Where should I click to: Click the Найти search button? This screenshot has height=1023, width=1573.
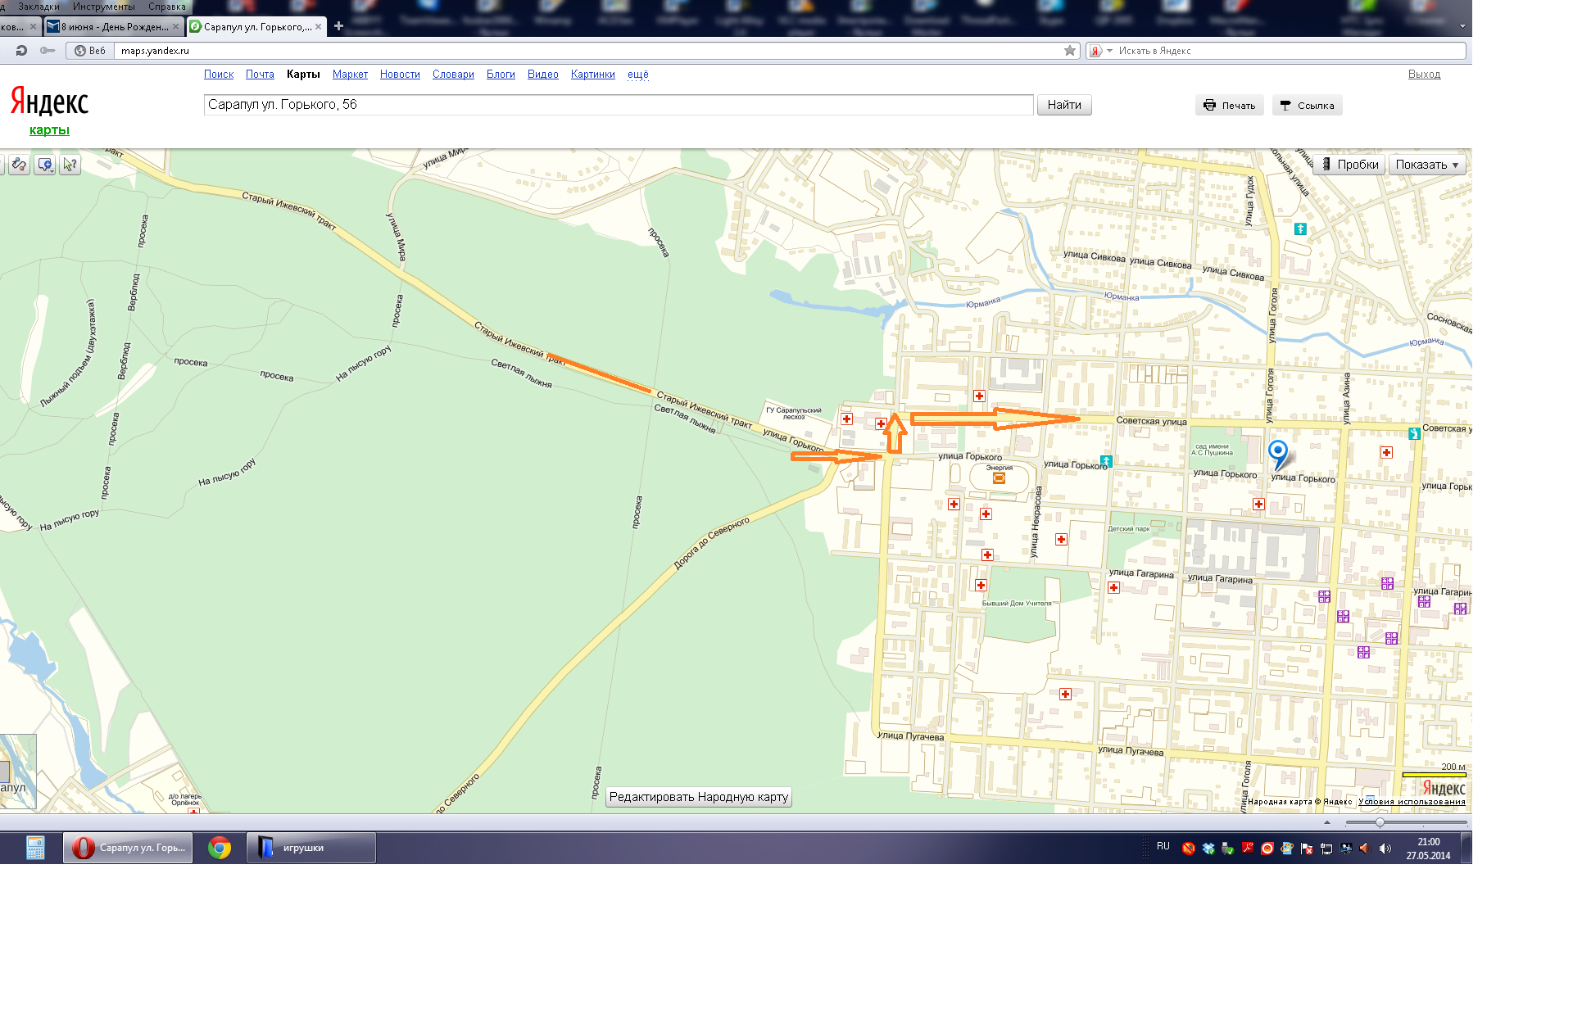pos(1064,105)
